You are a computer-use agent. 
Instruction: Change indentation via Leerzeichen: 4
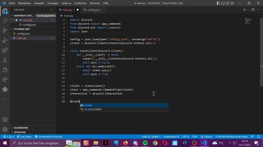coord(171,137)
